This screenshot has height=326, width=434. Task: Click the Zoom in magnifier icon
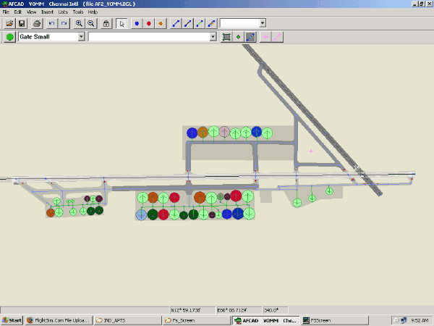pyautogui.click(x=79, y=23)
